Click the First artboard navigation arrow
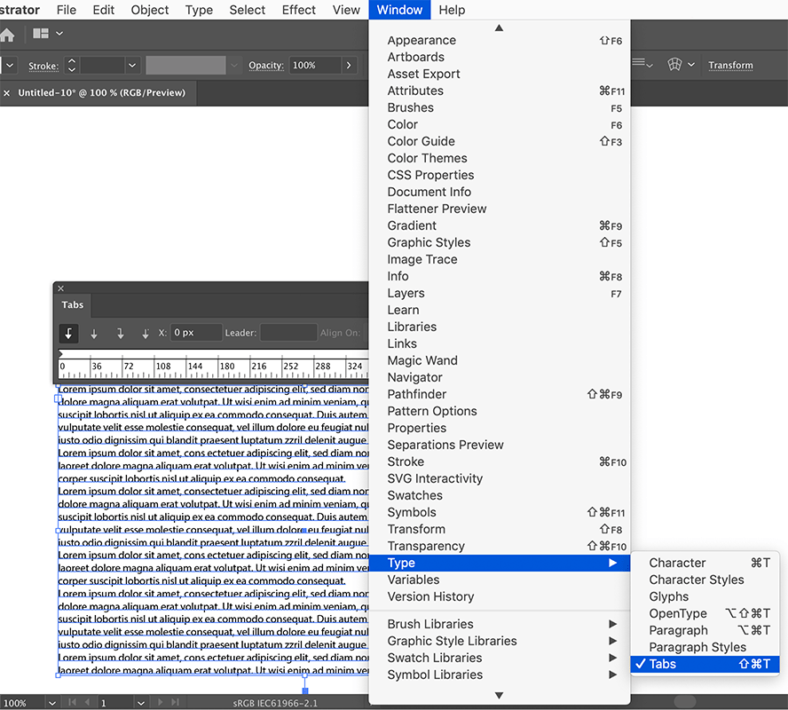 point(71,702)
